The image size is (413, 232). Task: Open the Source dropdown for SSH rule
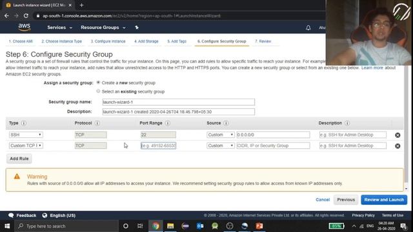pyautogui.click(x=221, y=135)
